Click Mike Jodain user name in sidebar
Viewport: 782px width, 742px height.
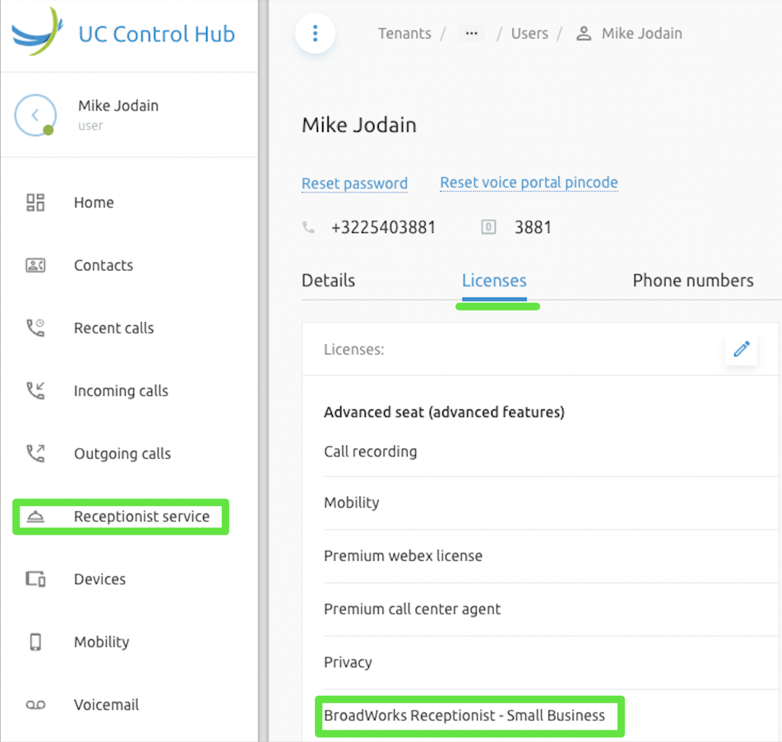click(118, 106)
